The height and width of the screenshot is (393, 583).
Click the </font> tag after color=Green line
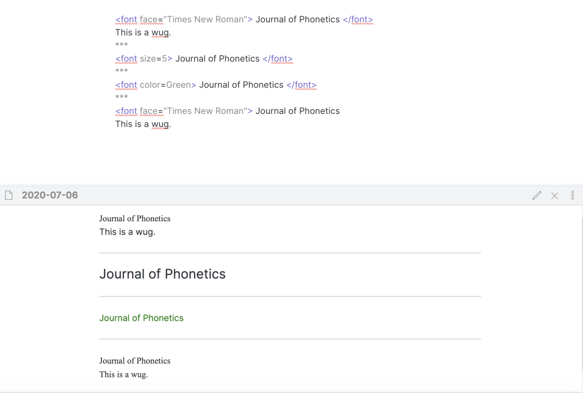click(301, 85)
